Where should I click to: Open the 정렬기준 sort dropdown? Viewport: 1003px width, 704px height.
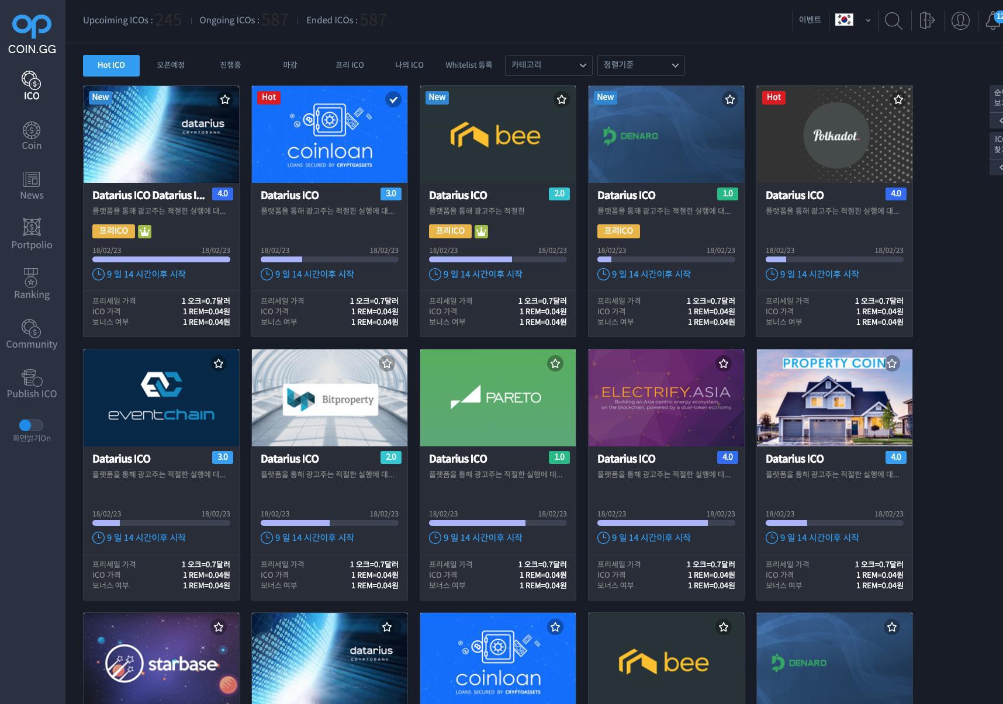point(641,65)
